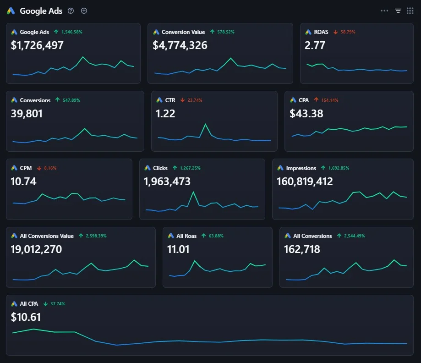Open the filter lines icon

coord(398,11)
